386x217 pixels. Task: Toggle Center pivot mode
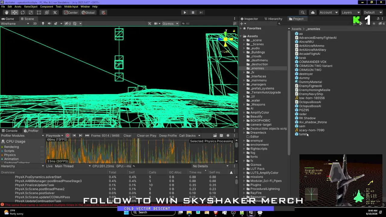(71, 12)
